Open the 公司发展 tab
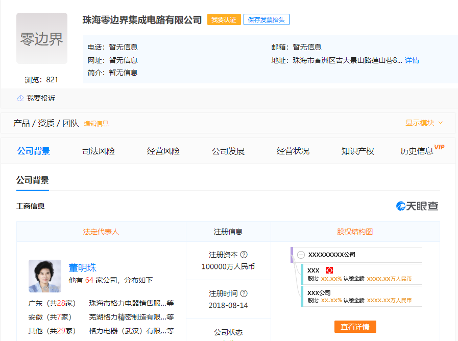 (228, 151)
